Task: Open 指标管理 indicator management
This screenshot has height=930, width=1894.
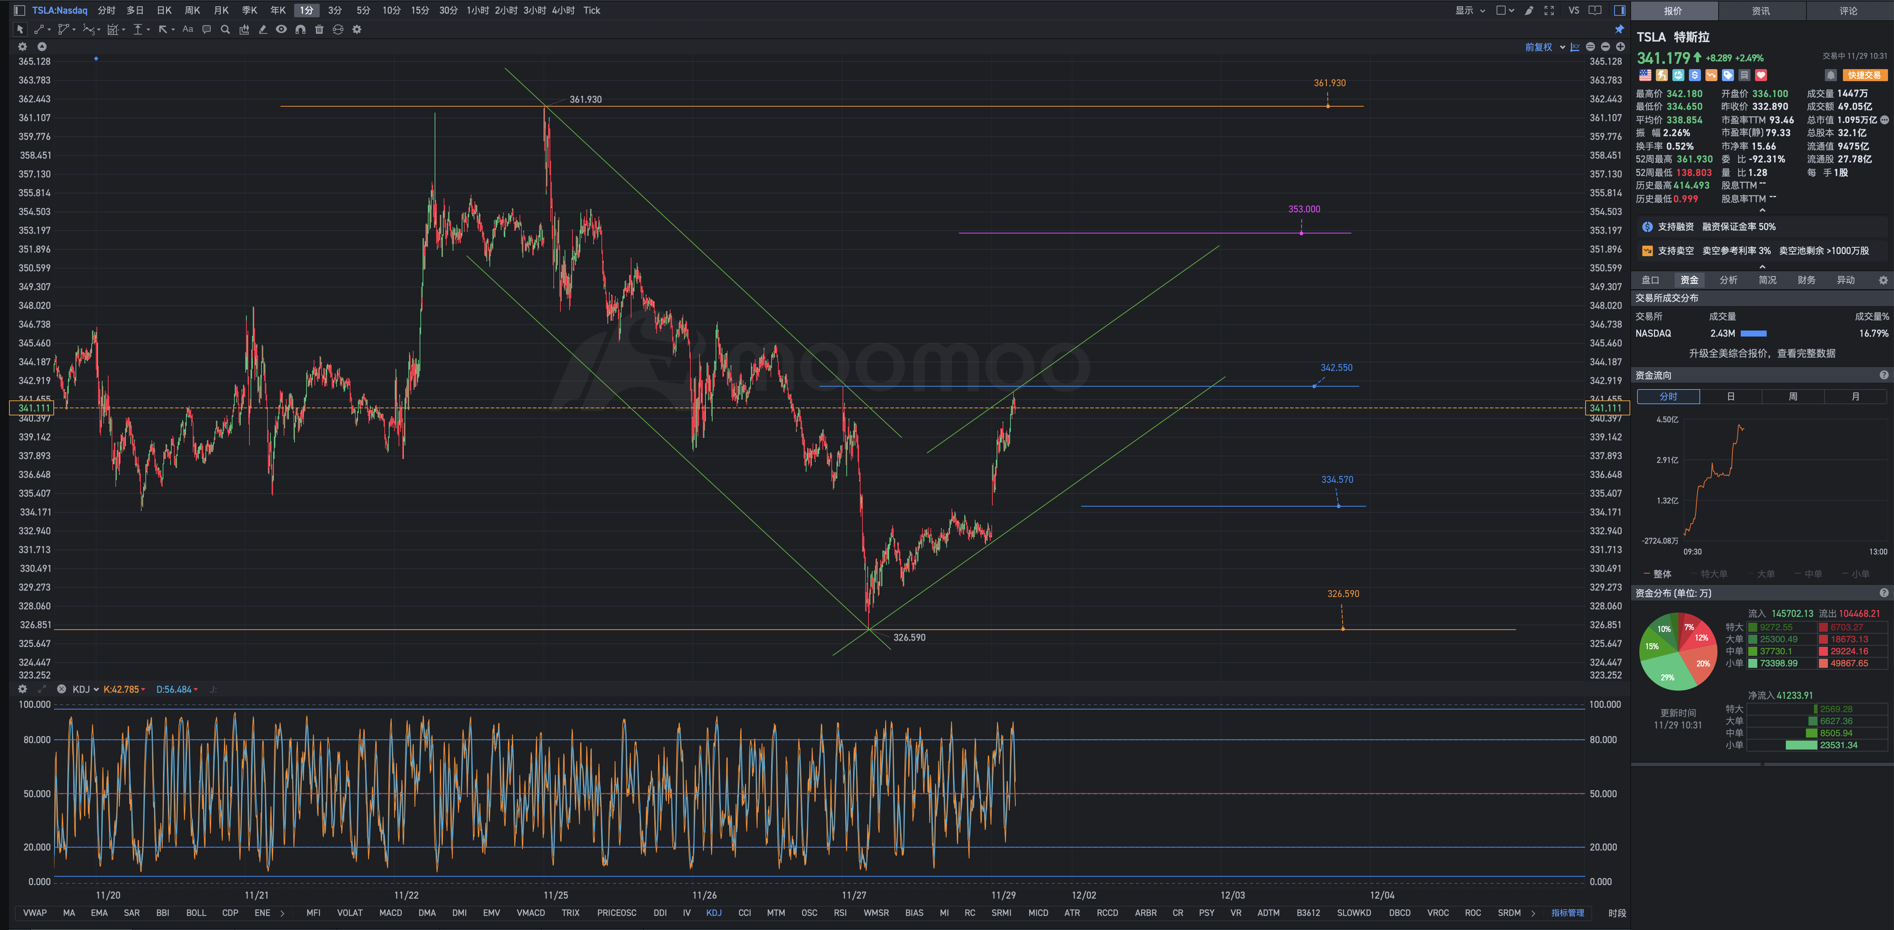Action: pyautogui.click(x=1568, y=913)
